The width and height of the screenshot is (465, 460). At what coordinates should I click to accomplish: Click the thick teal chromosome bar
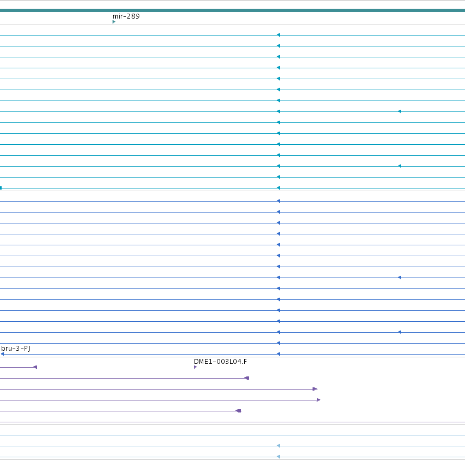tap(233, 10)
